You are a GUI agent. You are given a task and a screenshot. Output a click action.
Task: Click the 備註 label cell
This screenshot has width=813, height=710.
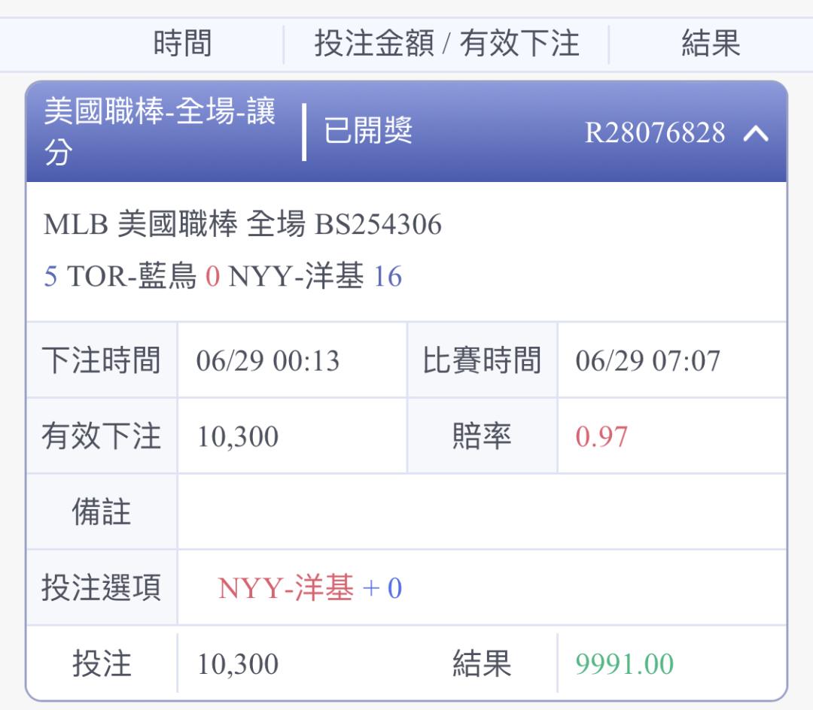(x=102, y=511)
